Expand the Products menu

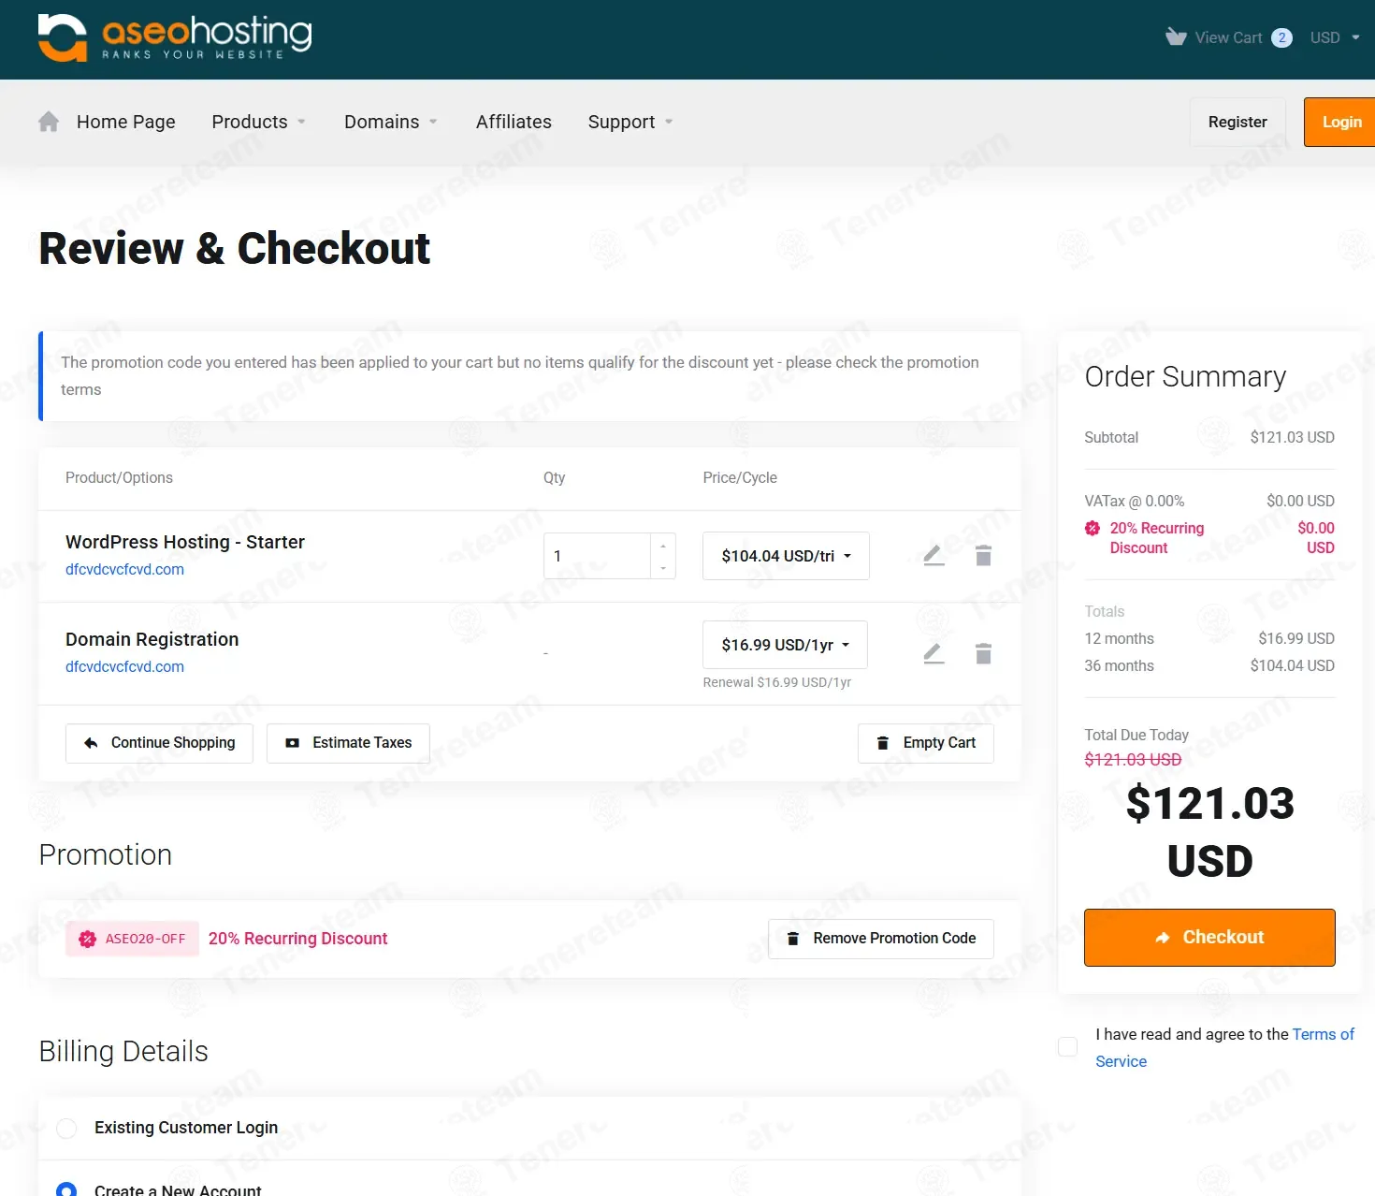259,122
